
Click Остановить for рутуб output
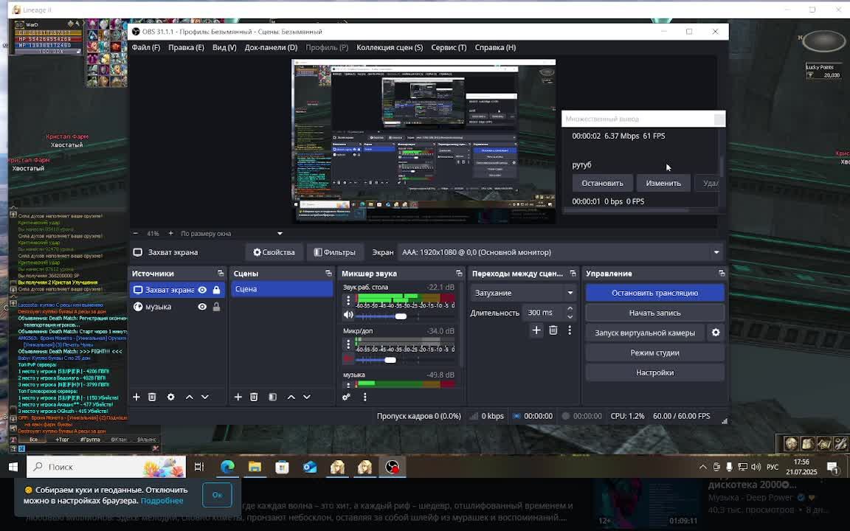tap(602, 183)
